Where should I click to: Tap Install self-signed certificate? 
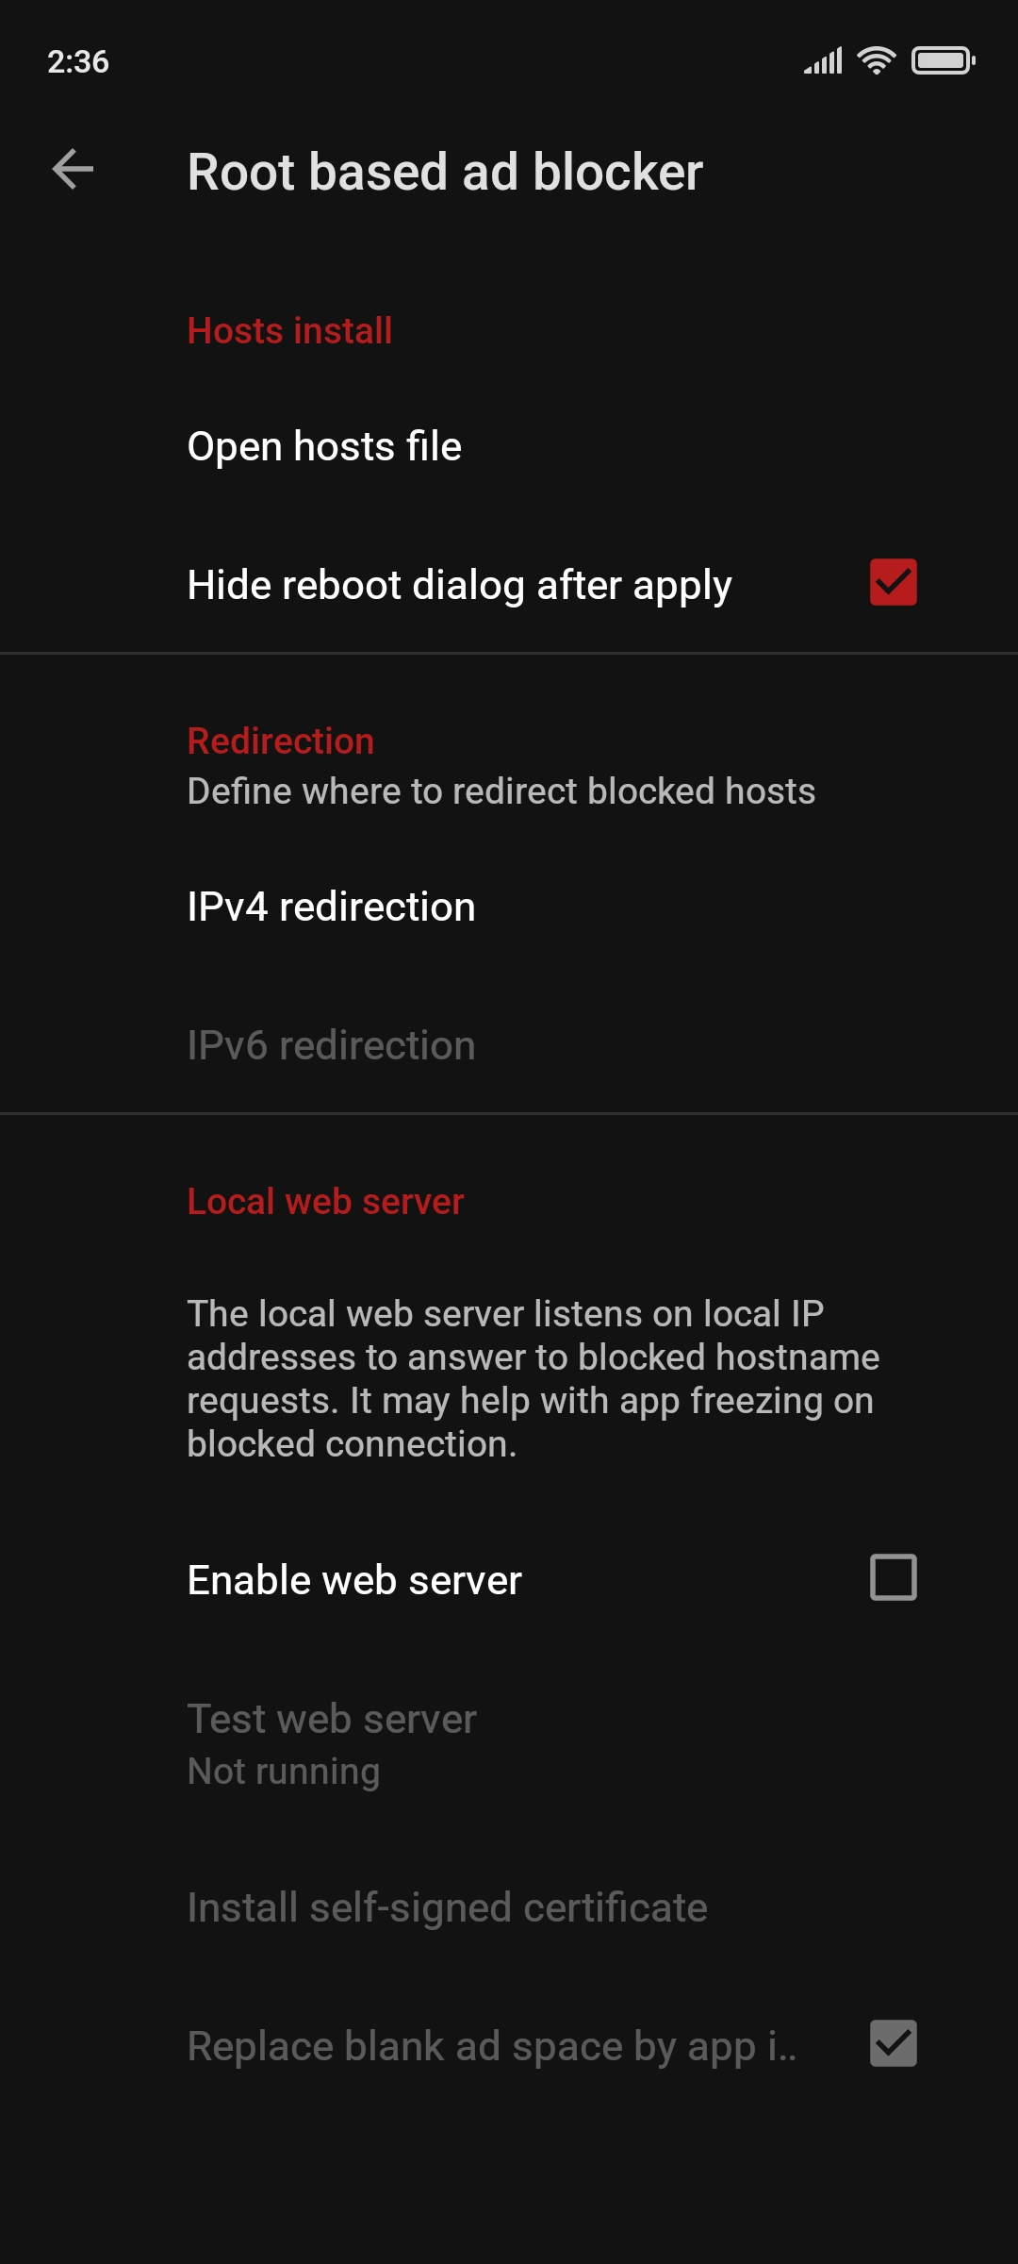447,1906
